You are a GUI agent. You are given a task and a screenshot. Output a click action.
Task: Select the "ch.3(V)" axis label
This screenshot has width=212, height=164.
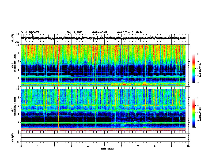(13, 137)
